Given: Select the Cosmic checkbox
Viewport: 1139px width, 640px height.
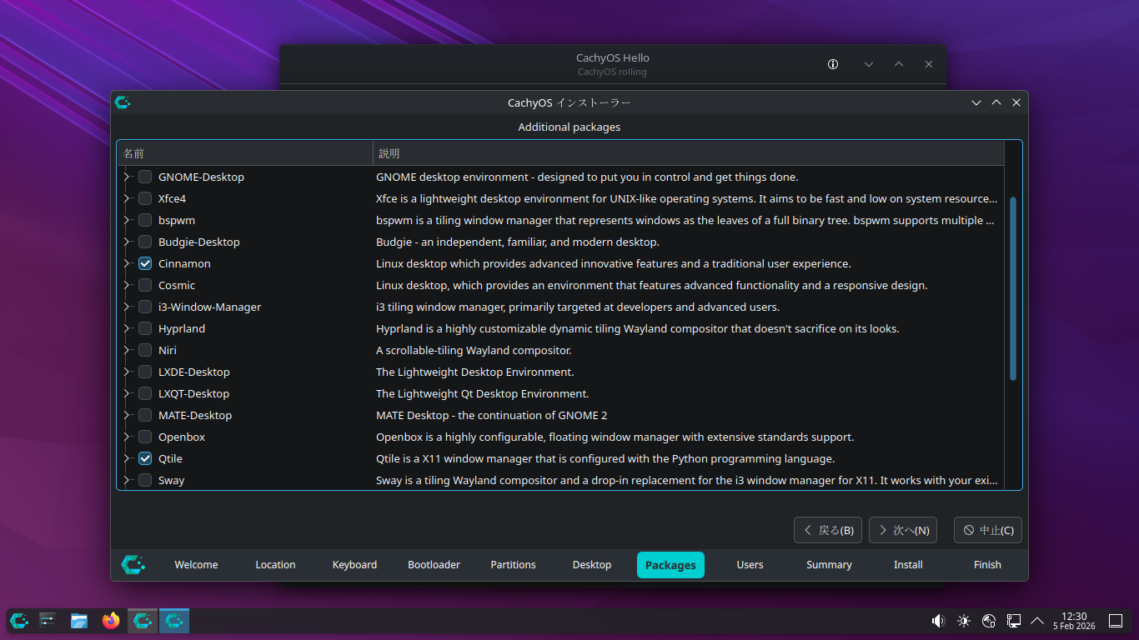Looking at the screenshot, I should (x=145, y=285).
